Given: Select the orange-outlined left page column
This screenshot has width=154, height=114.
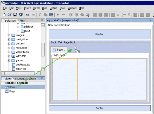Looking at the screenshot, I should pyautogui.click(x=65, y=79).
